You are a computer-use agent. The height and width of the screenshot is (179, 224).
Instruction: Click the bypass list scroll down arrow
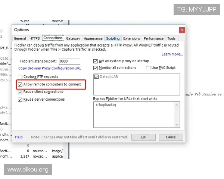(x=177, y=125)
